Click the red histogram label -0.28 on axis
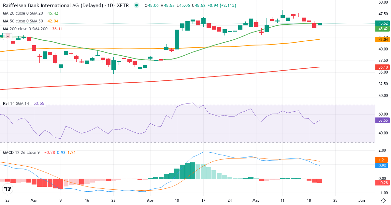The height and width of the screenshot is (205, 391). click(x=383, y=183)
